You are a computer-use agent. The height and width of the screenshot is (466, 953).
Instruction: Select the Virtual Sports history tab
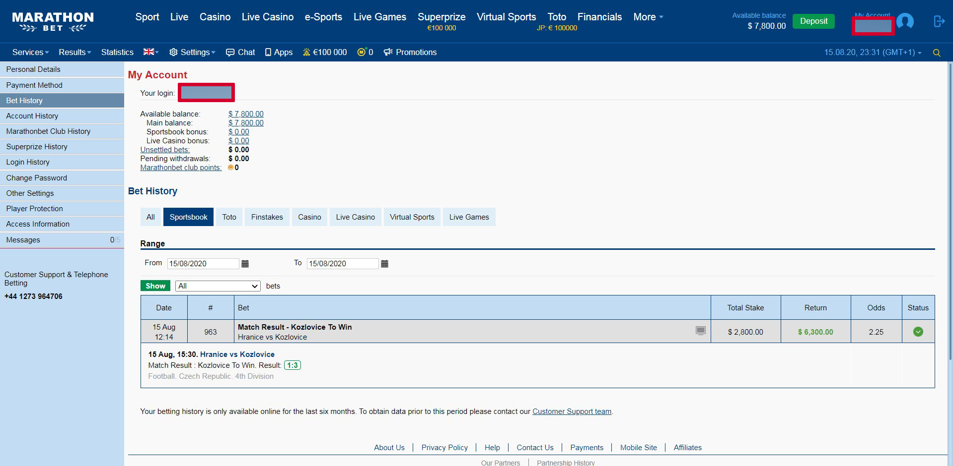412,217
